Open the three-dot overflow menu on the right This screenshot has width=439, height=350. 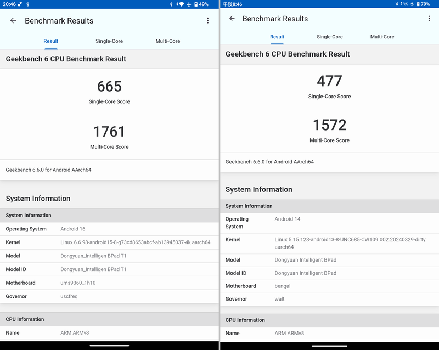coord(429,18)
